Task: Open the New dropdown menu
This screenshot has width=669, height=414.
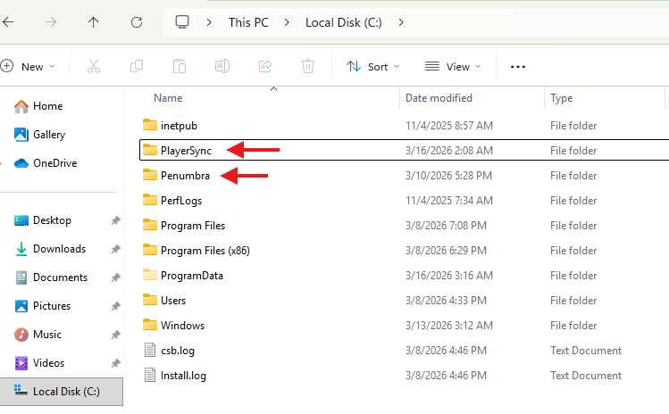Action: click(x=29, y=66)
